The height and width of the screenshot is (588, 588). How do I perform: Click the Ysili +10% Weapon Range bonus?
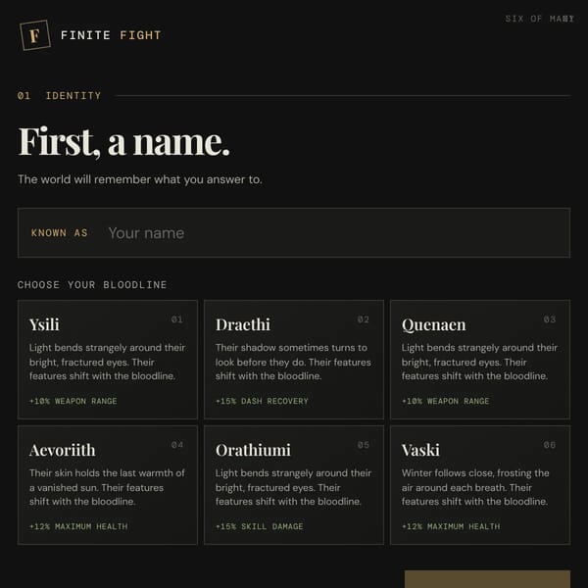click(73, 401)
